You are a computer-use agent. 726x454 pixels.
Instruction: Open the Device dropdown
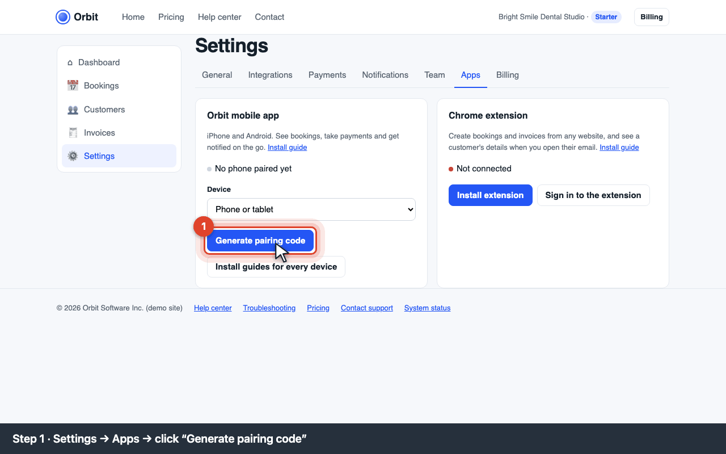pyautogui.click(x=311, y=209)
